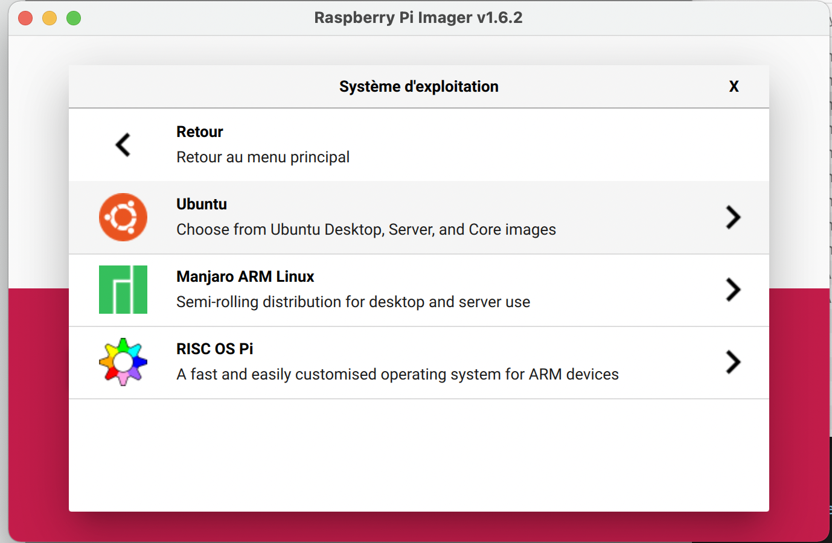Click 'Semi-rolling distribution for desktop and server use'
Image resolution: width=832 pixels, height=543 pixels.
point(353,302)
